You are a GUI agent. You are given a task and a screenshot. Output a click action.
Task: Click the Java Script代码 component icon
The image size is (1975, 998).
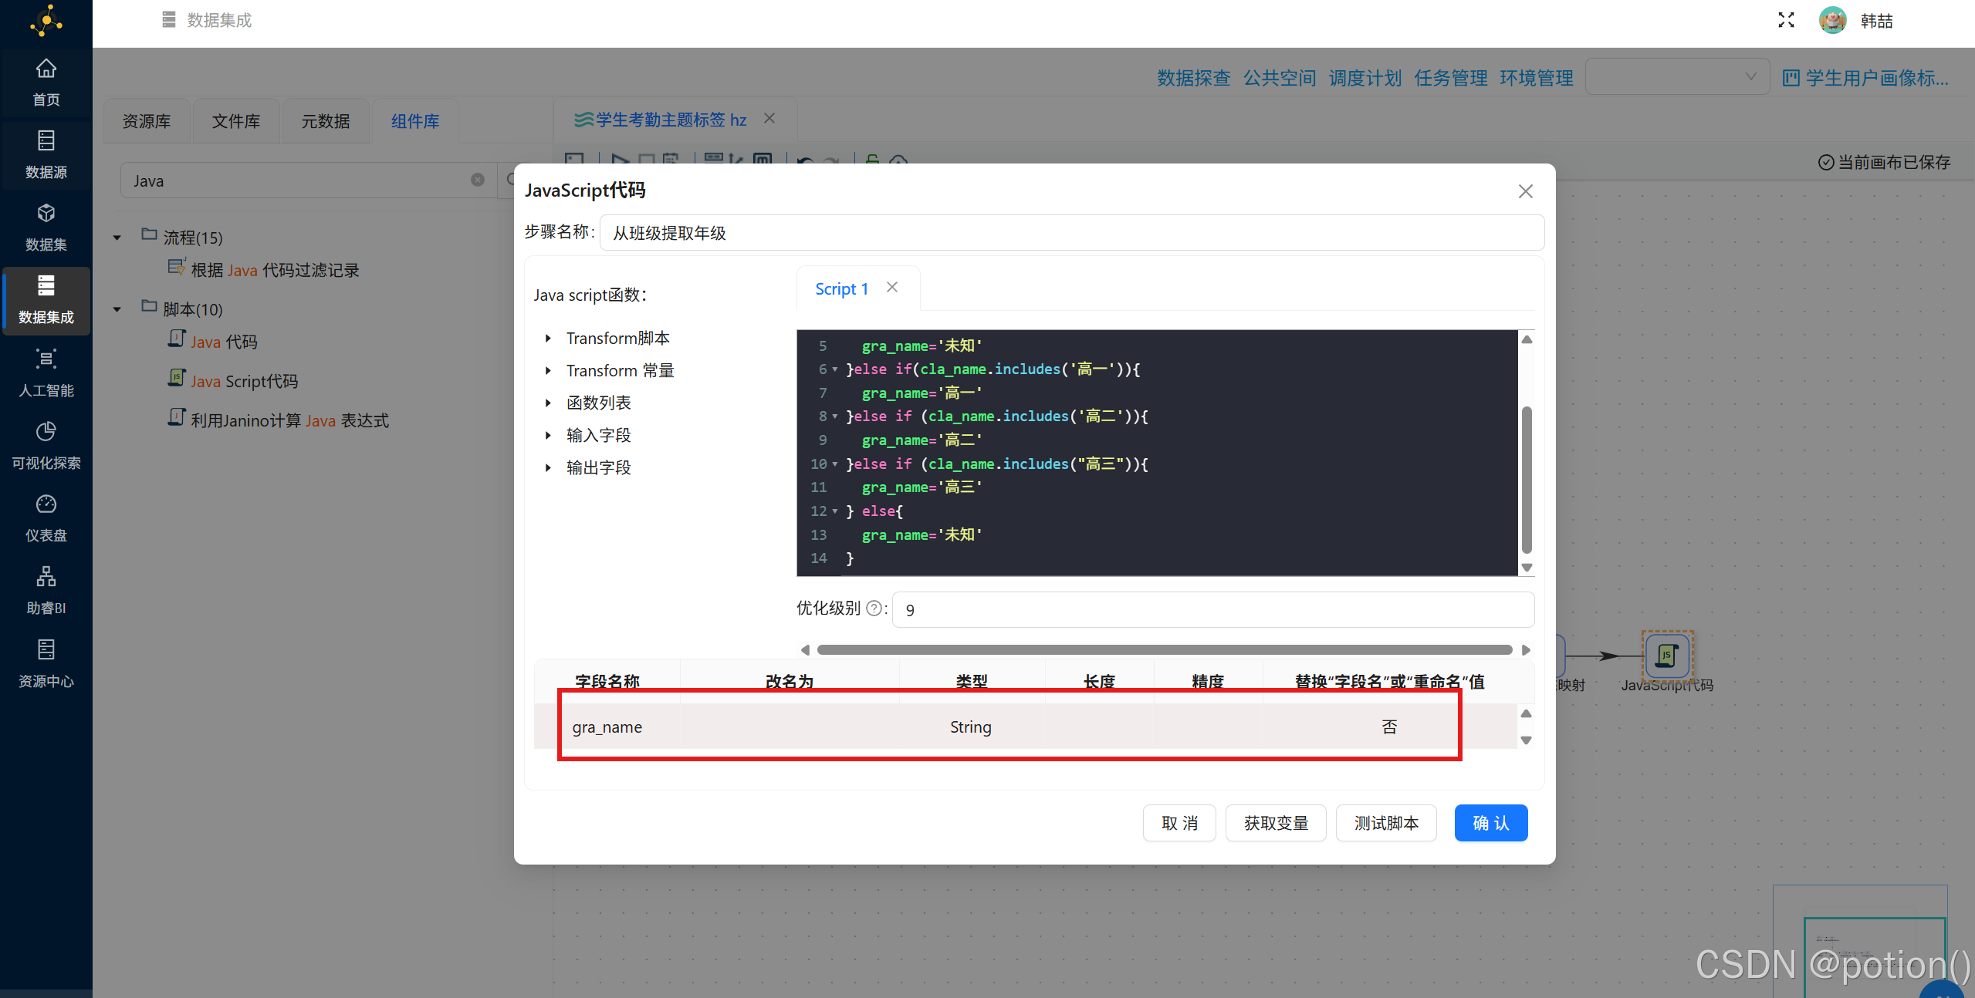176,378
